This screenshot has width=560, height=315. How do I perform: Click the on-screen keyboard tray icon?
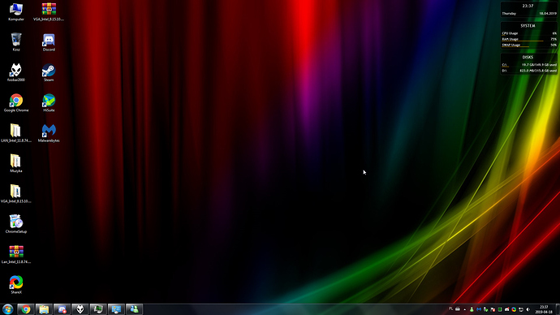coord(458,309)
